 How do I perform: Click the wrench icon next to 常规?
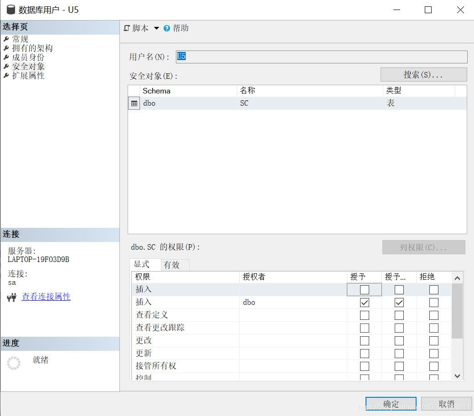[6, 39]
